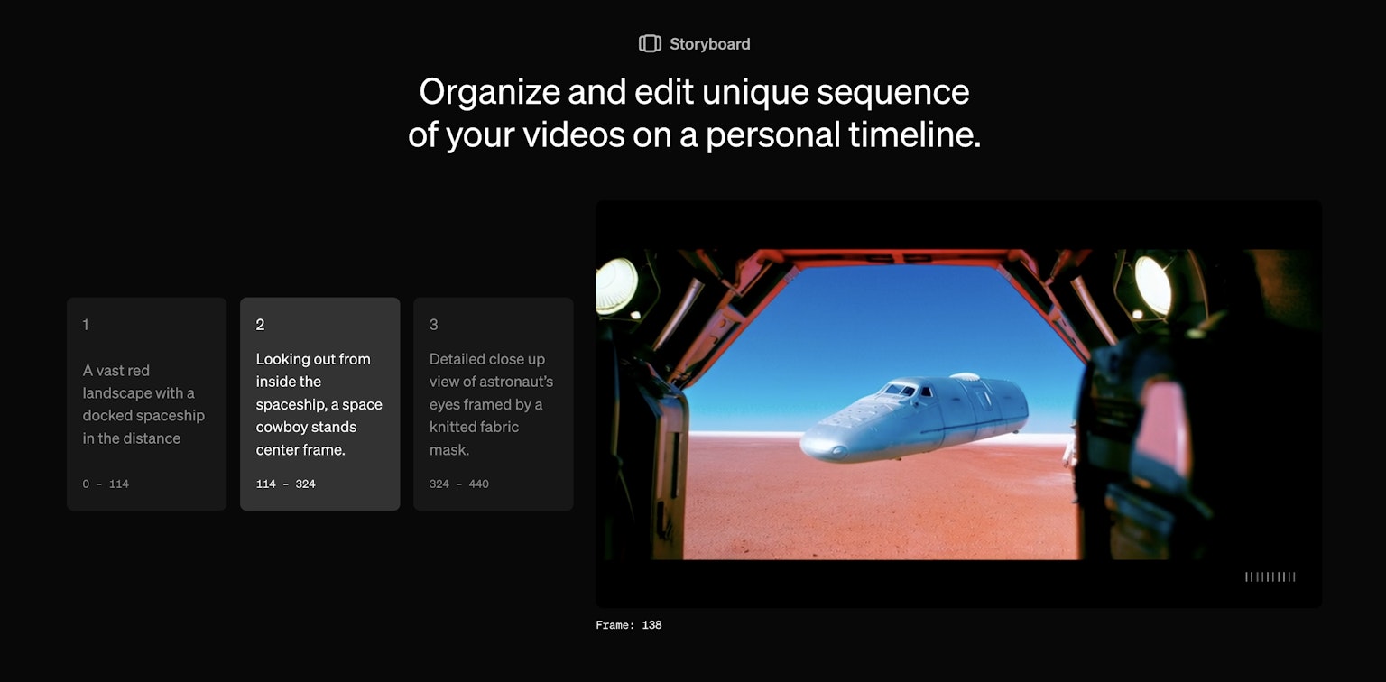
Task: Click the number badge on card 1
Action: click(85, 325)
